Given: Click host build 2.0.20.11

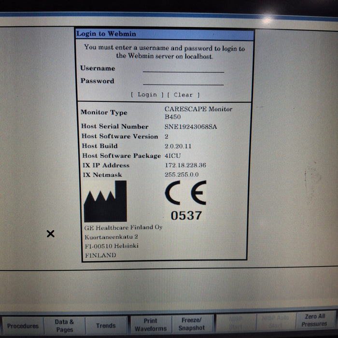Looking at the screenshot, I should [x=178, y=146].
